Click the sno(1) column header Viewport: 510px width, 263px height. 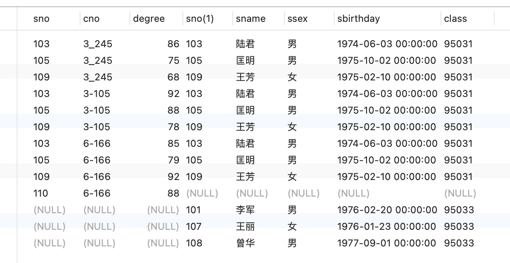coord(199,19)
